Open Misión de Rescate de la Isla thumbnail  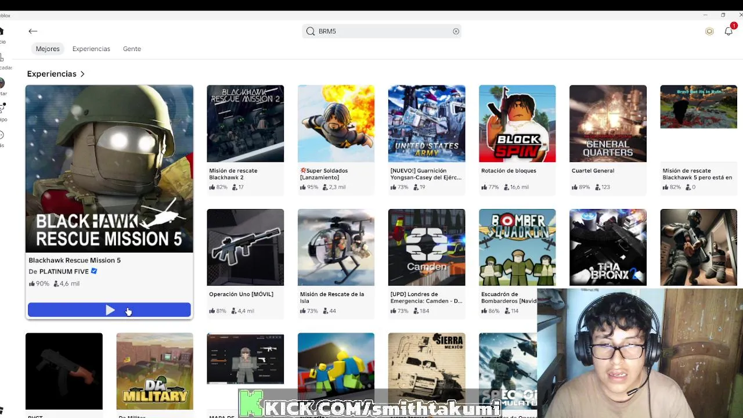336,247
